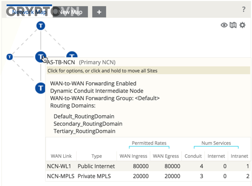
Task: Click the Conduit column header
Action: 193,156
